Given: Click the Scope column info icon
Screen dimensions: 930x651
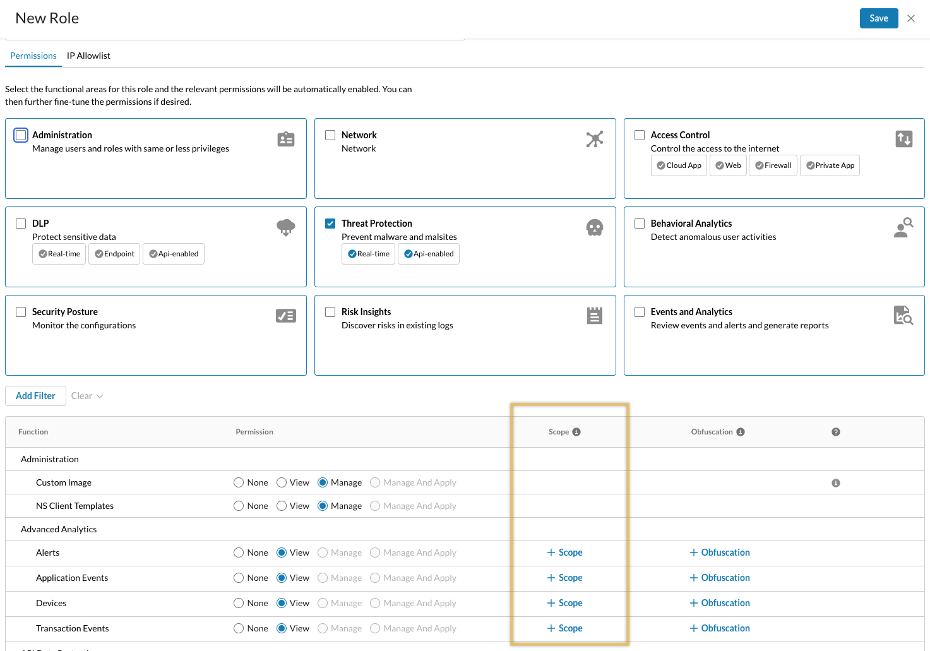Looking at the screenshot, I should pyautogui.click(x=576, y=431).
